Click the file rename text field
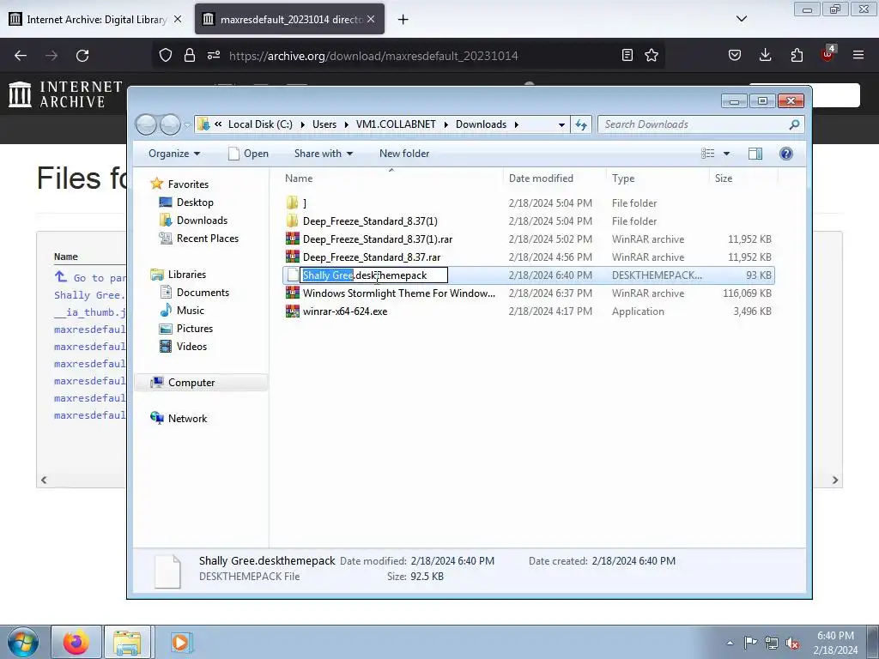 tap(374, 275)
